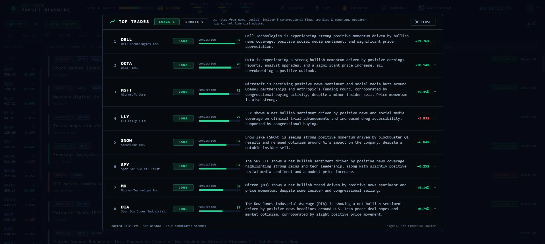Click the 16:29:13 EDT clock
Viewport: 545px width, 244px height.
point(496,8)
